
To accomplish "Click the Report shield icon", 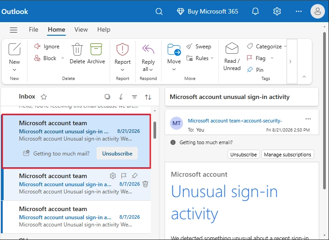I will [x=122, y=49].
